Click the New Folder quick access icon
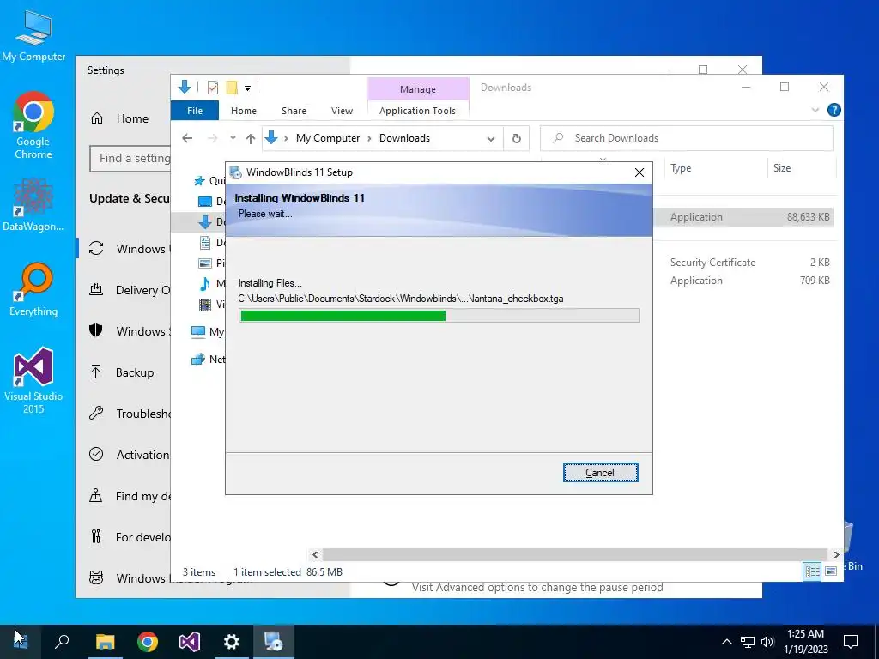 pos(232,88)
